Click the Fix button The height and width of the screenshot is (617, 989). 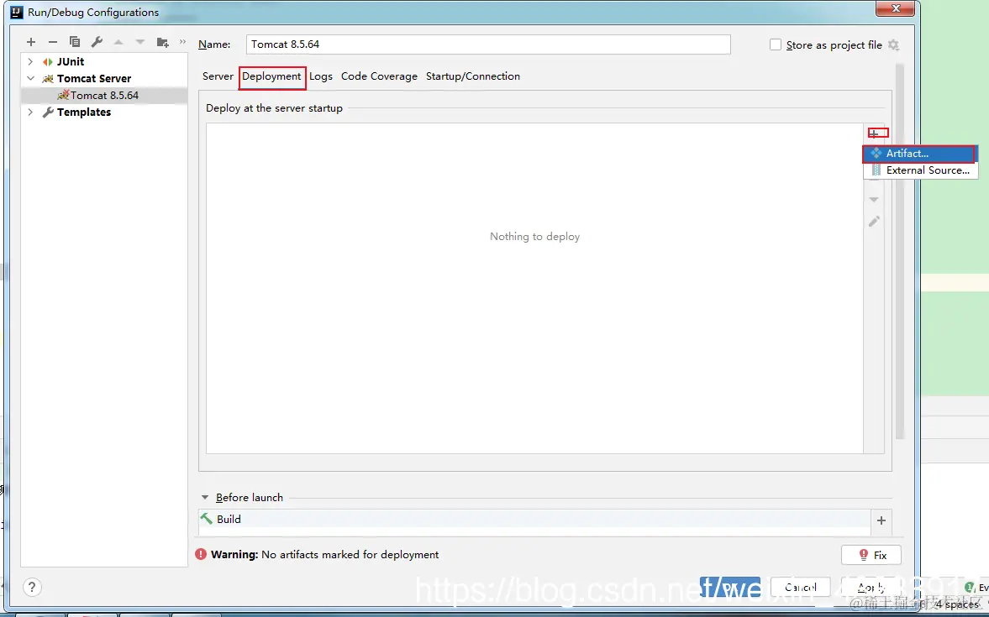click(871, 555)
